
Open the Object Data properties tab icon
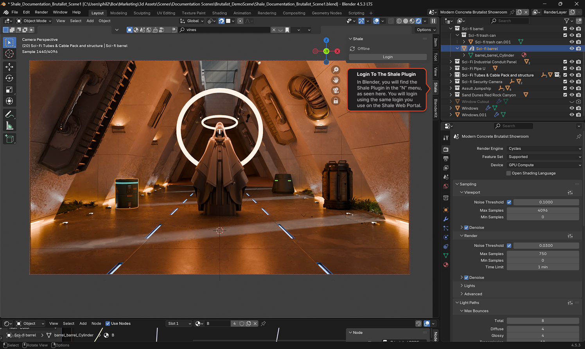point(446,256)
